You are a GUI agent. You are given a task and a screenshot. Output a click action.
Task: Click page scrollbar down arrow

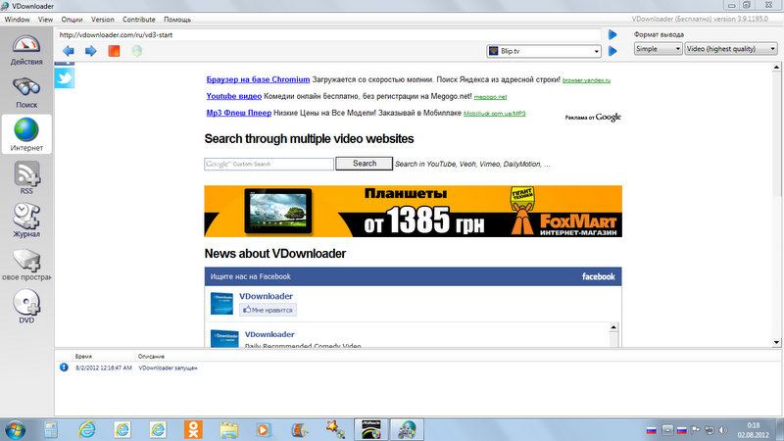tap(776, 342)
